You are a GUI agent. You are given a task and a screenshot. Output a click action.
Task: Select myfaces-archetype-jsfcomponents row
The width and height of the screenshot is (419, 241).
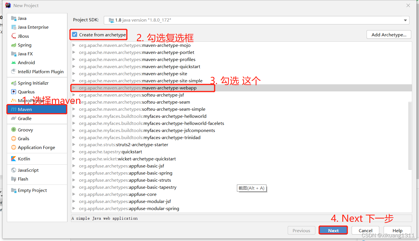tap(241, 130)
